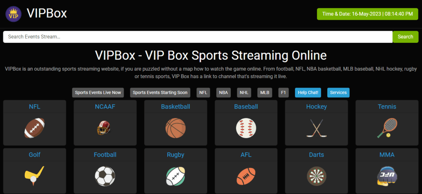The image size is (422, 194).
Task: Select the dartboard icon
Action: click(316, 176)
